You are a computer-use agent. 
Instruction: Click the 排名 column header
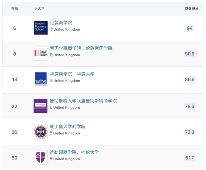14,9
